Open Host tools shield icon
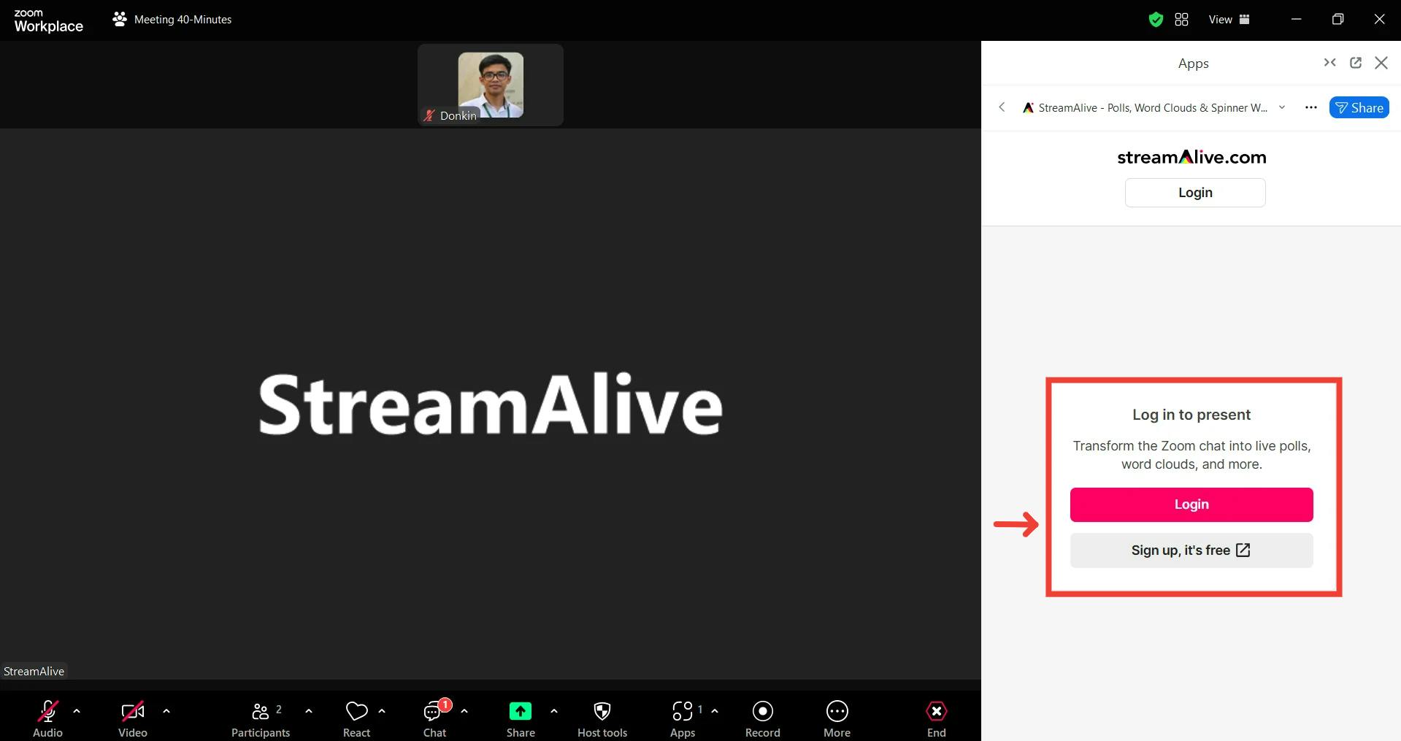This screenshot has height=741, width=1401. point(602,711)
